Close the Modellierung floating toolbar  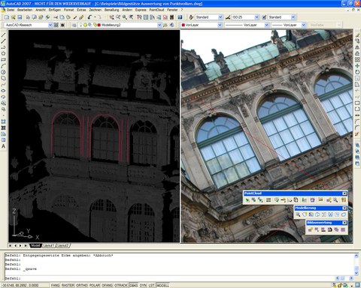[x=344, y=208]
